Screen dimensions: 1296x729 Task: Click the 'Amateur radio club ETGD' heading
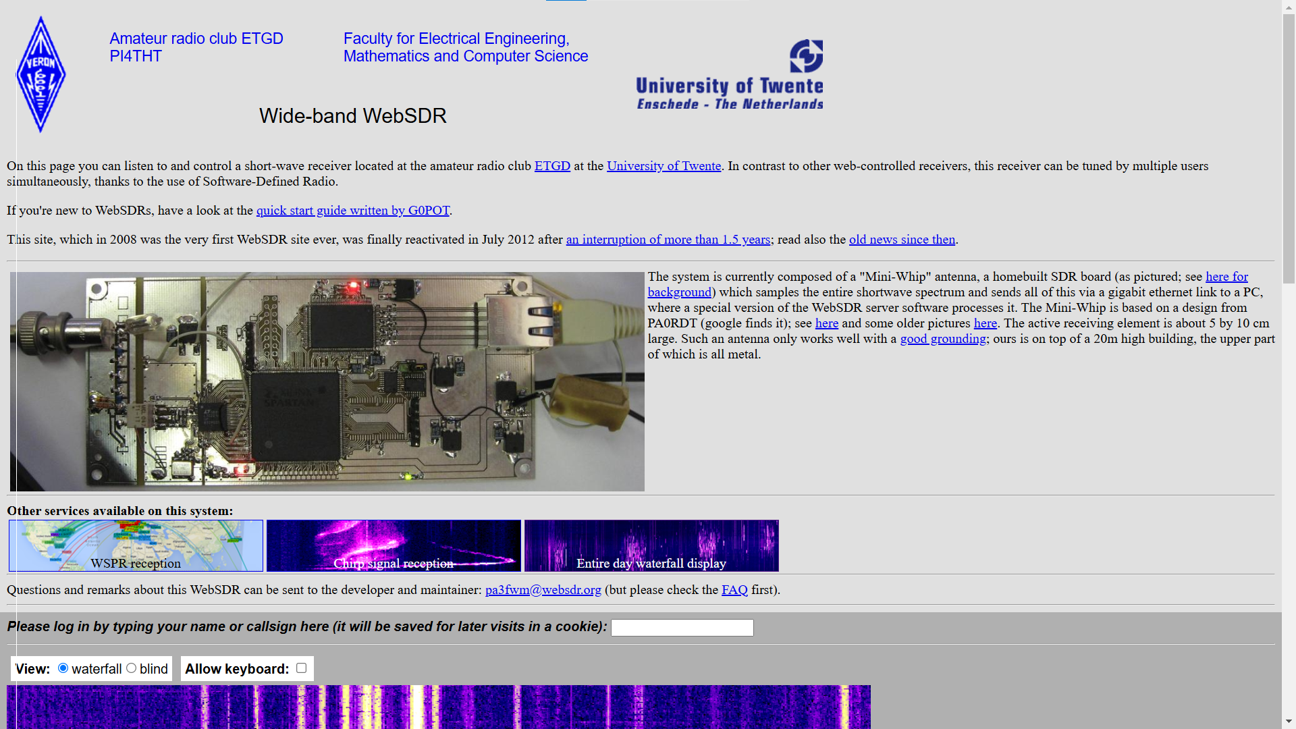[x=196, y=38]
